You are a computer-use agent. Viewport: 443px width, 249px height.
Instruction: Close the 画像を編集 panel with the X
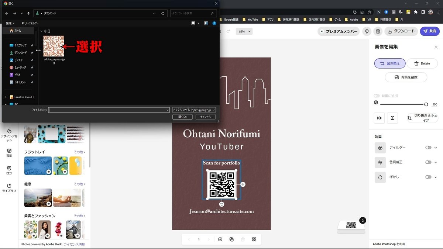pos(436,47)
